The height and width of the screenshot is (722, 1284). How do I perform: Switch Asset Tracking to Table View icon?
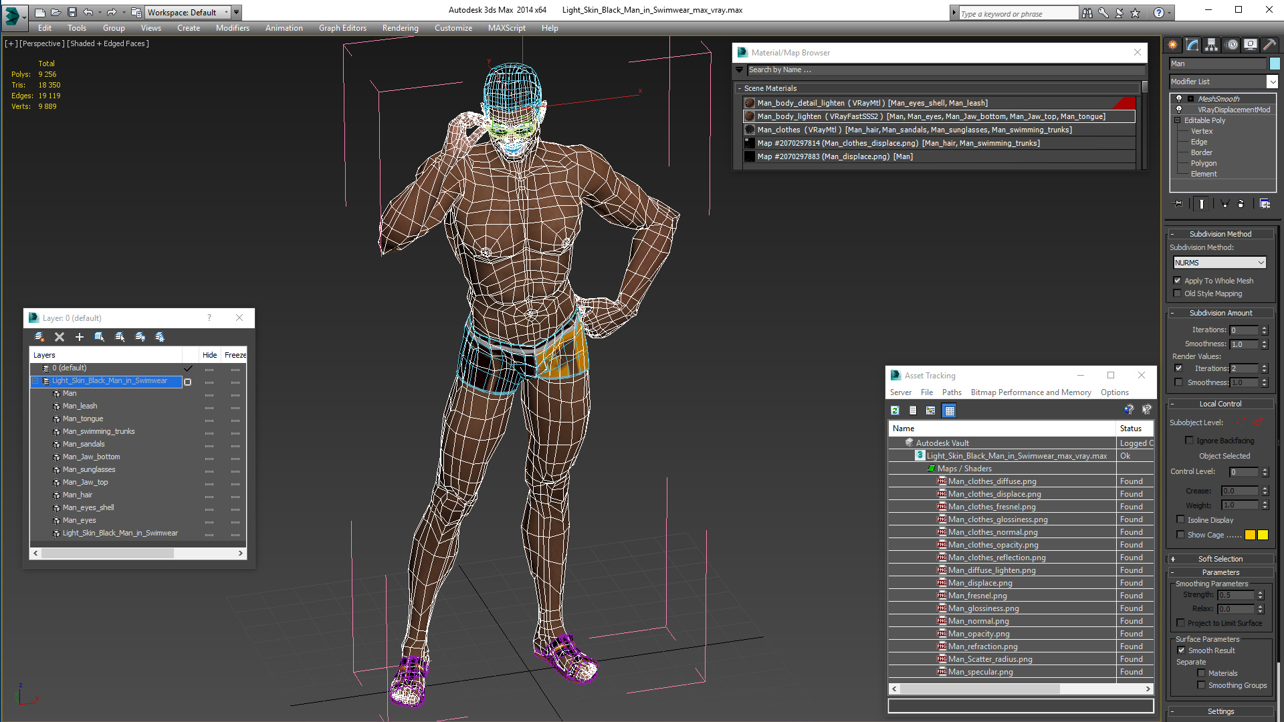(949, 410)
